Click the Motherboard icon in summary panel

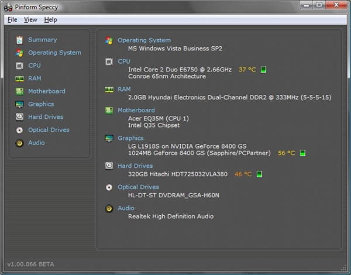109,111
